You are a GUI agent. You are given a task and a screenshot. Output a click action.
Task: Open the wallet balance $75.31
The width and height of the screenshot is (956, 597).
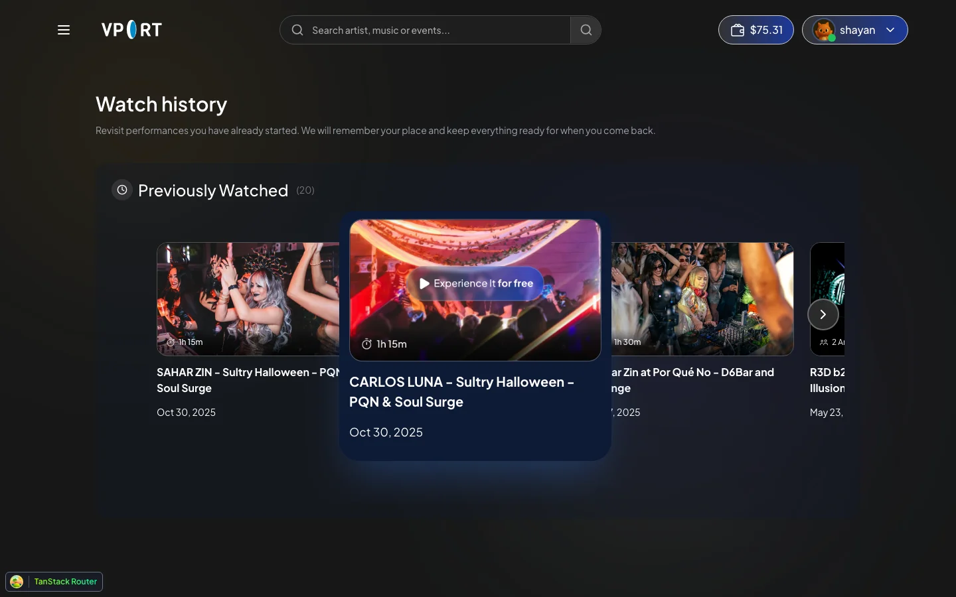tap(756, 30)
